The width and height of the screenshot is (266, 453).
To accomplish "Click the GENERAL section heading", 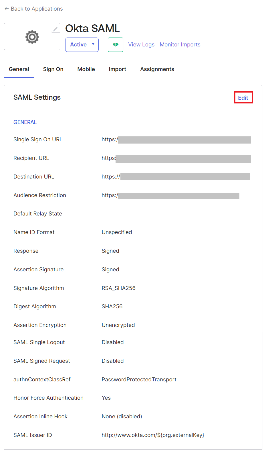I will (25, 122).
